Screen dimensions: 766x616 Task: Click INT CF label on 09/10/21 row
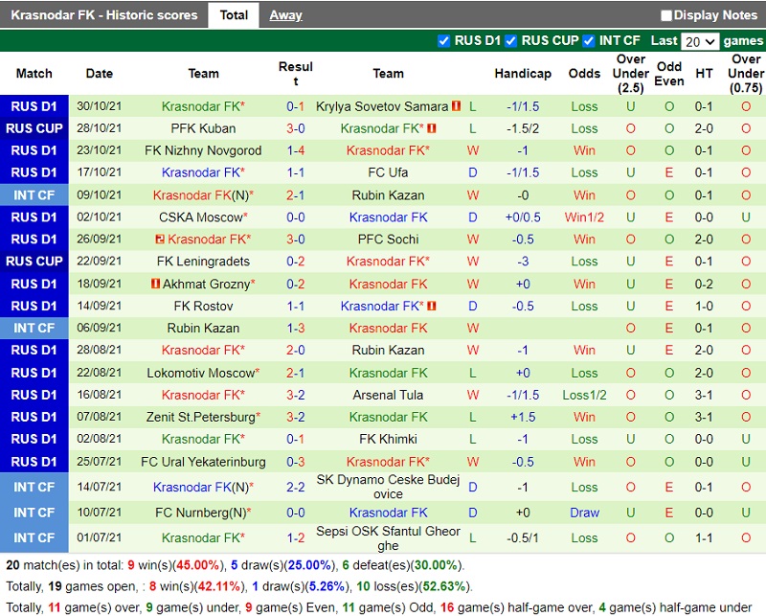click(x=34, y=195)
